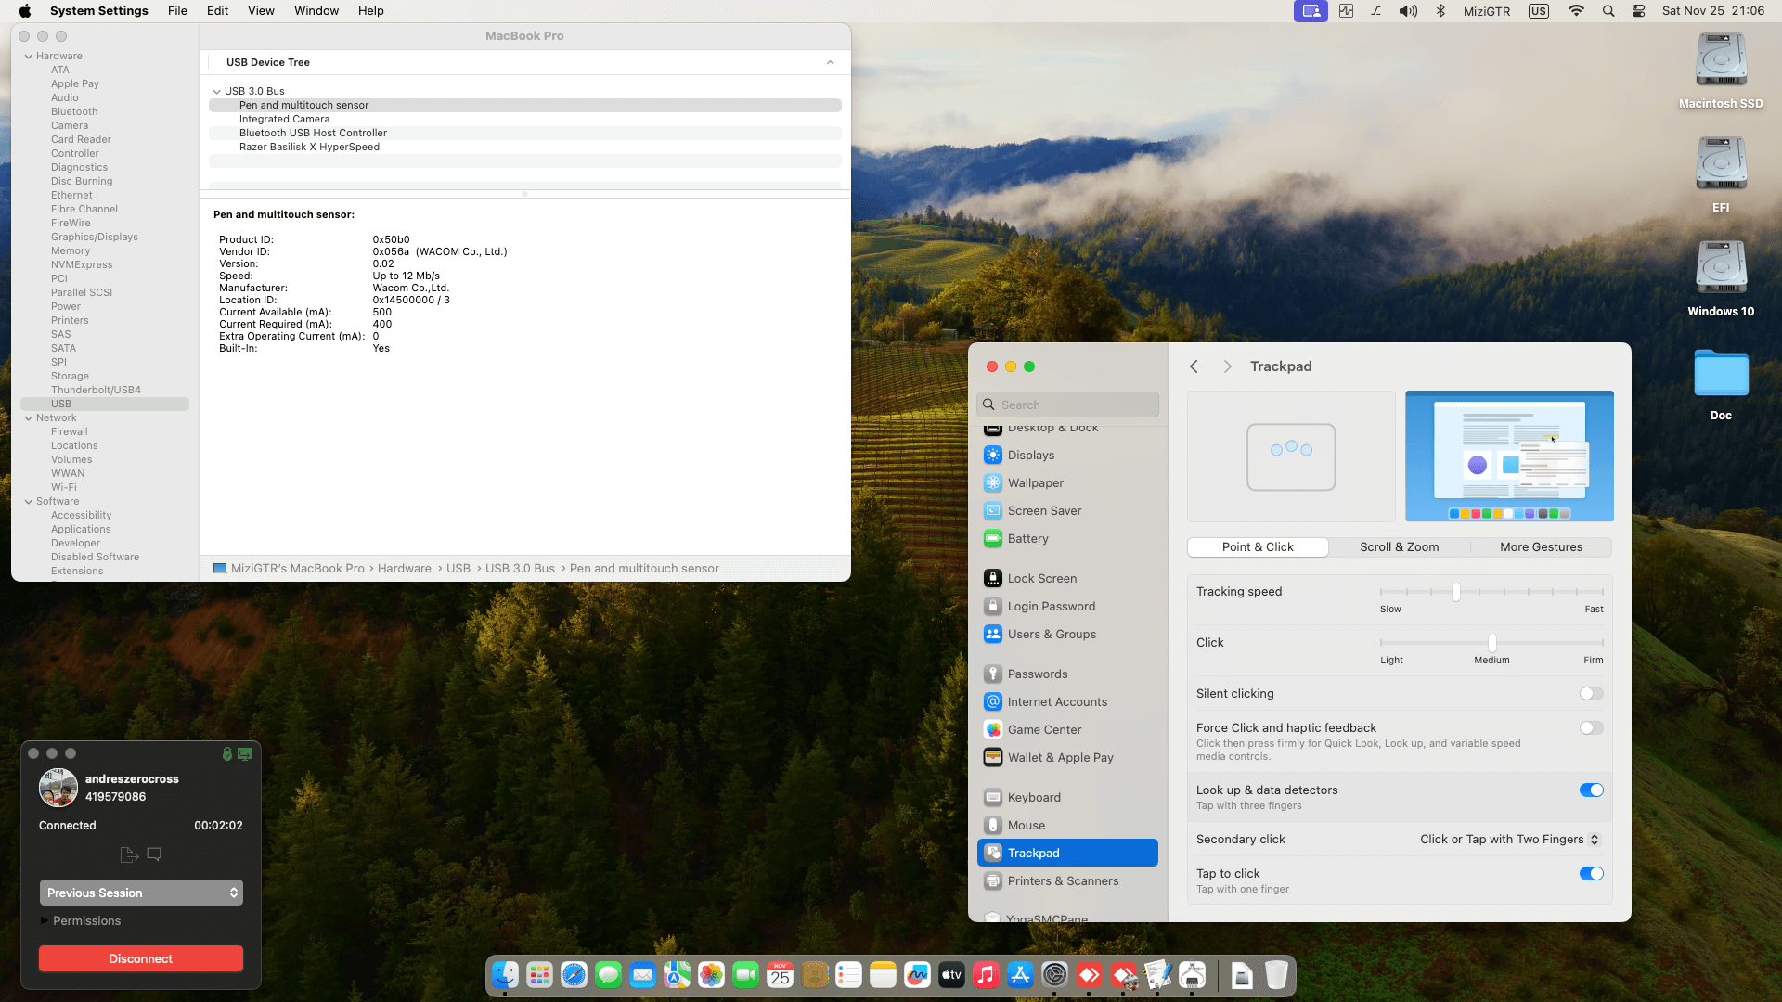Click the Search field in System Settings

(1067, 405)
